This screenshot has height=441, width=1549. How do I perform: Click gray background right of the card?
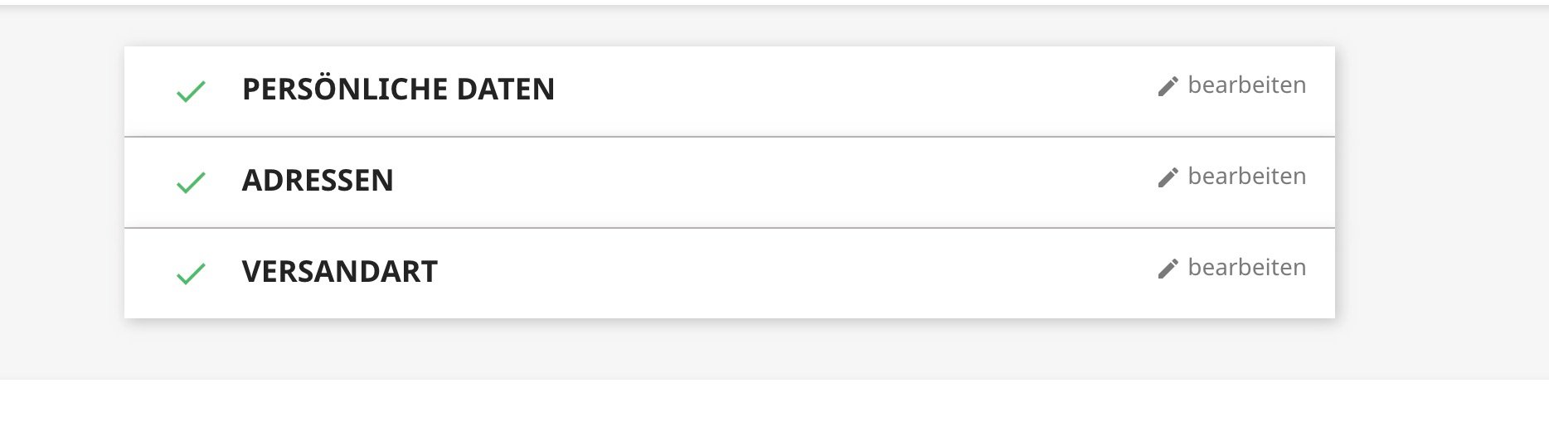(1441, 192)
